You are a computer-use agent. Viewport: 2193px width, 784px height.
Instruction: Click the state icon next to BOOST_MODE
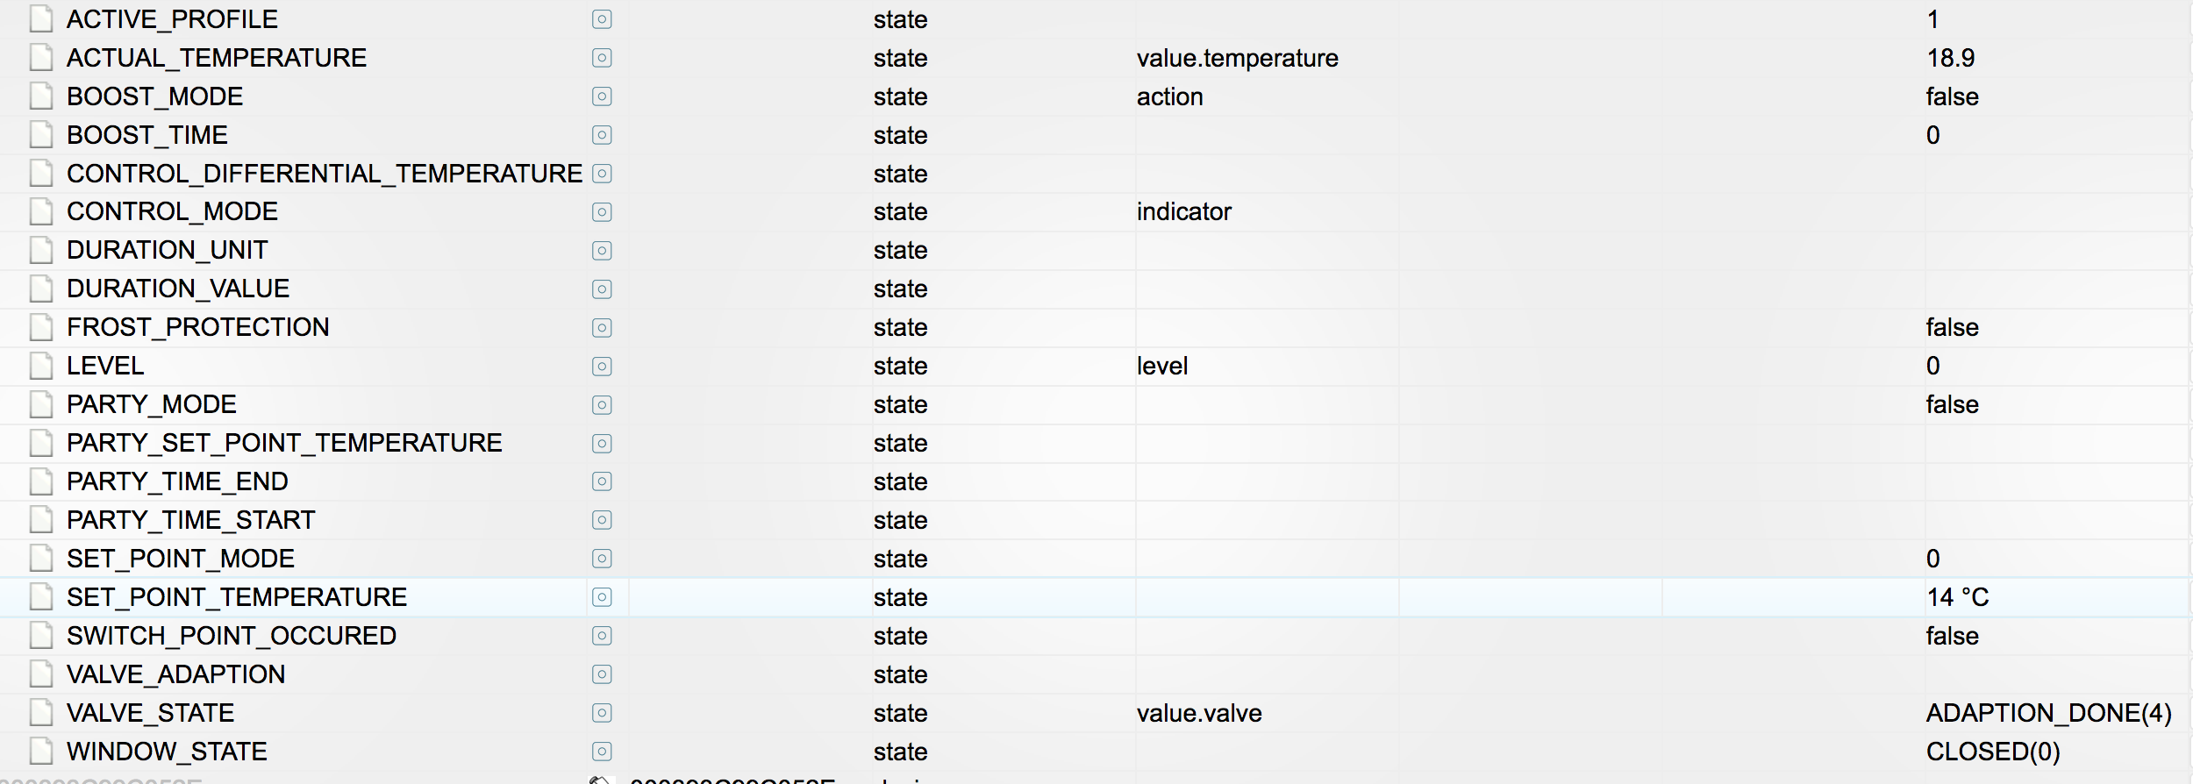pyautogui.click(x=602, y=96)
